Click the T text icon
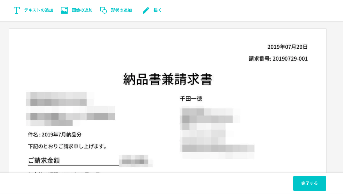Image resolution: width=343 pixels, height=194 pixels. pos(17,10)
